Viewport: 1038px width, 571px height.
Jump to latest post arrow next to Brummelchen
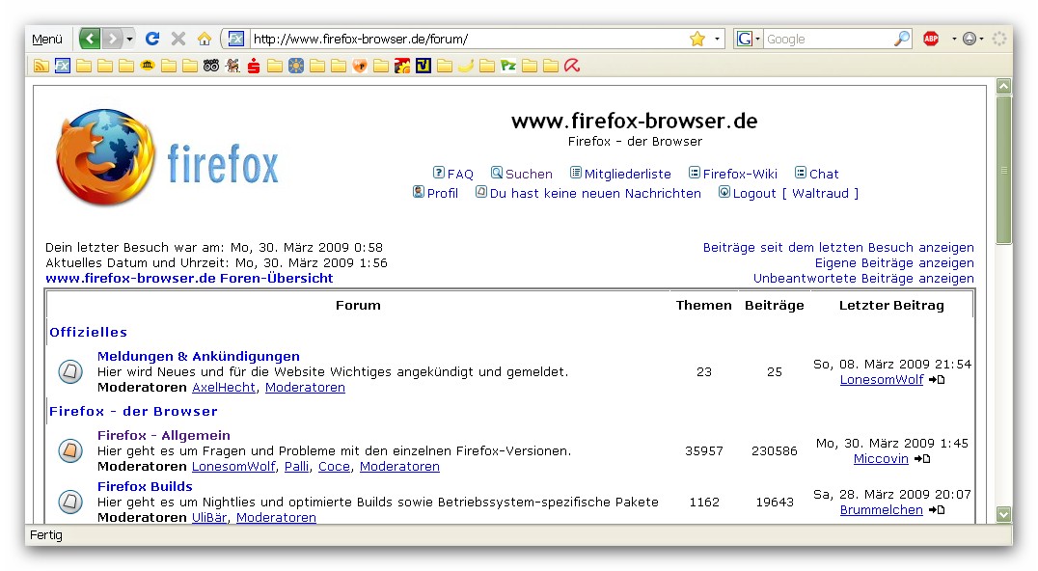coord(937,510)
